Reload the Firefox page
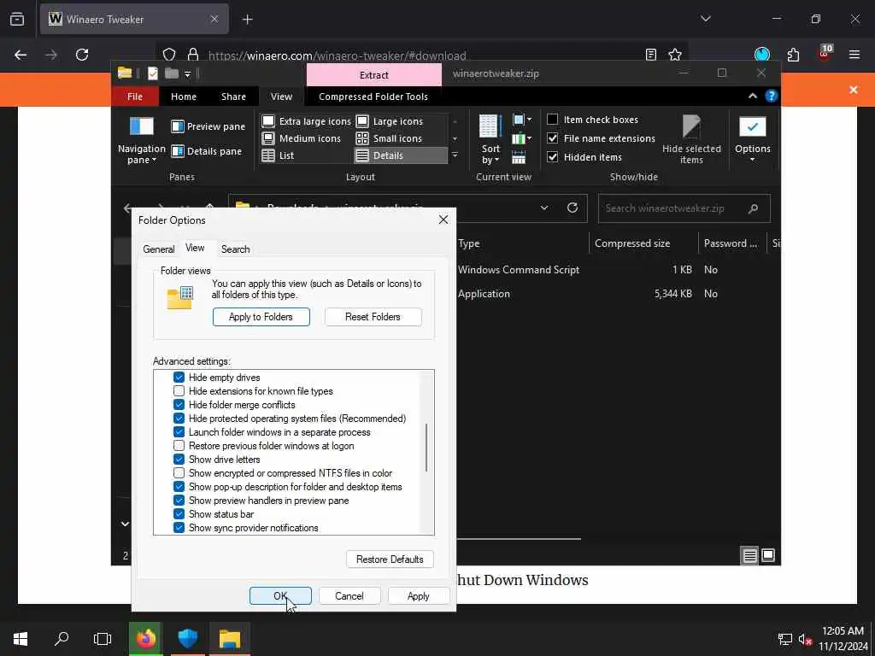 coord(82,55)
